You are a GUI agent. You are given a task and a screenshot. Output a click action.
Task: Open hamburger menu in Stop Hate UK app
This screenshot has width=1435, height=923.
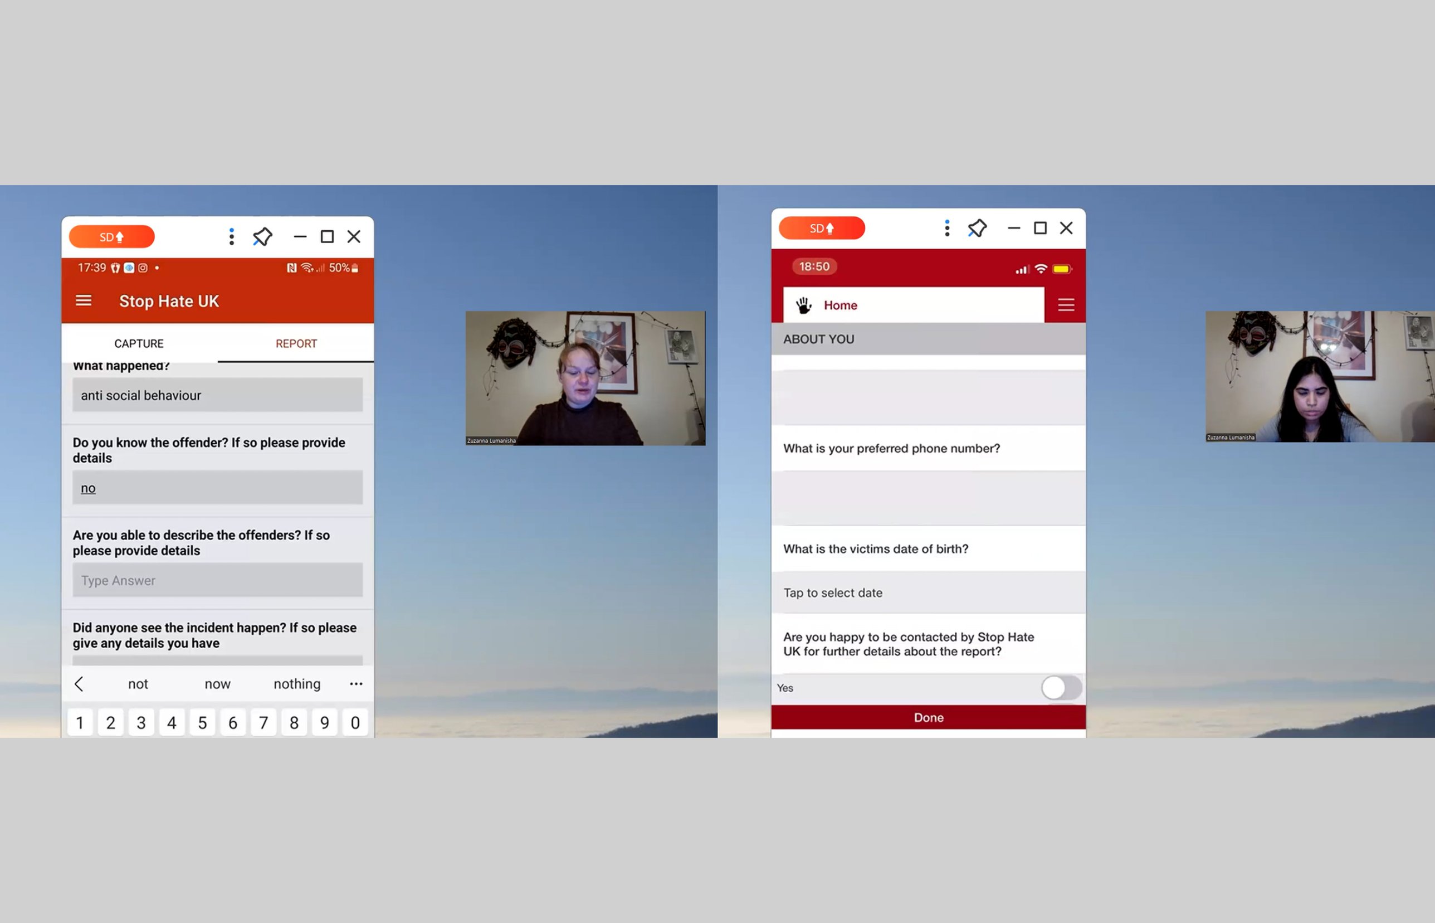click(83, 300)
